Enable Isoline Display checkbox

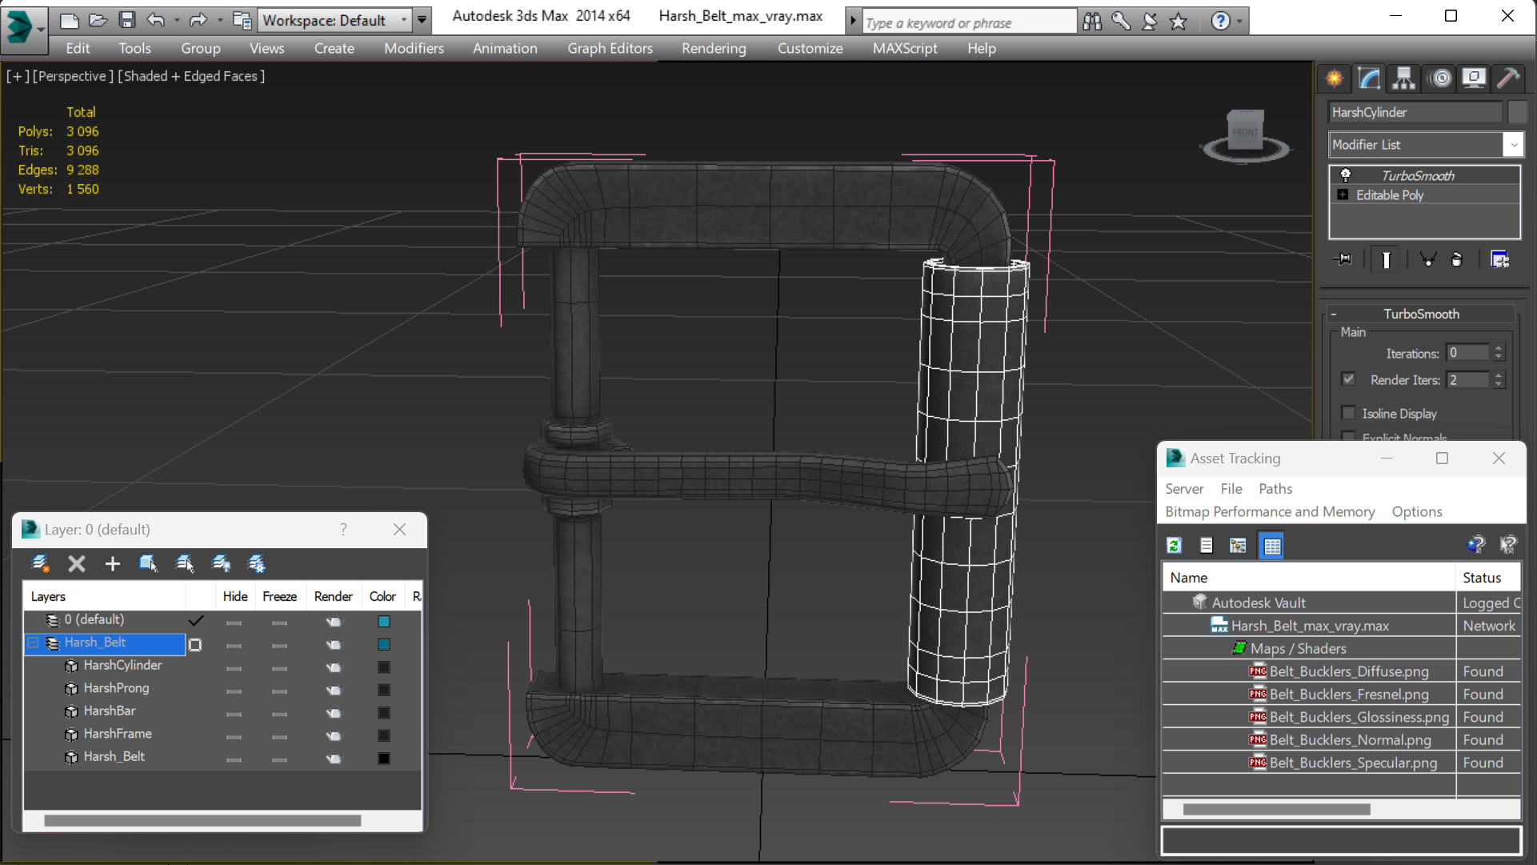[x=1349, y=413]
